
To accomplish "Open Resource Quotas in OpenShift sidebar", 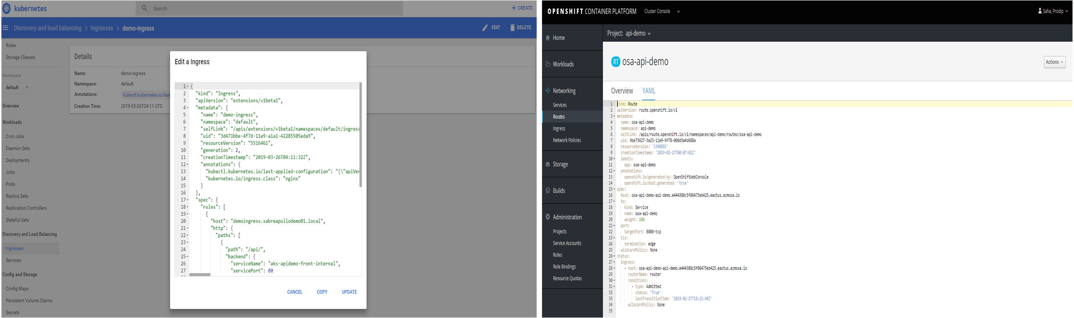I will 566,278.
